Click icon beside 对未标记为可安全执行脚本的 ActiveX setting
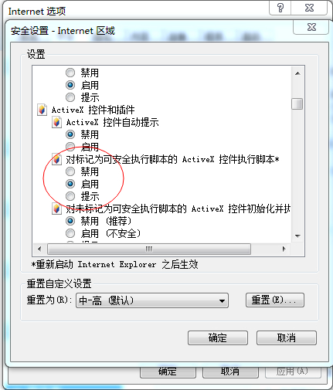 (x=56, y=209)
